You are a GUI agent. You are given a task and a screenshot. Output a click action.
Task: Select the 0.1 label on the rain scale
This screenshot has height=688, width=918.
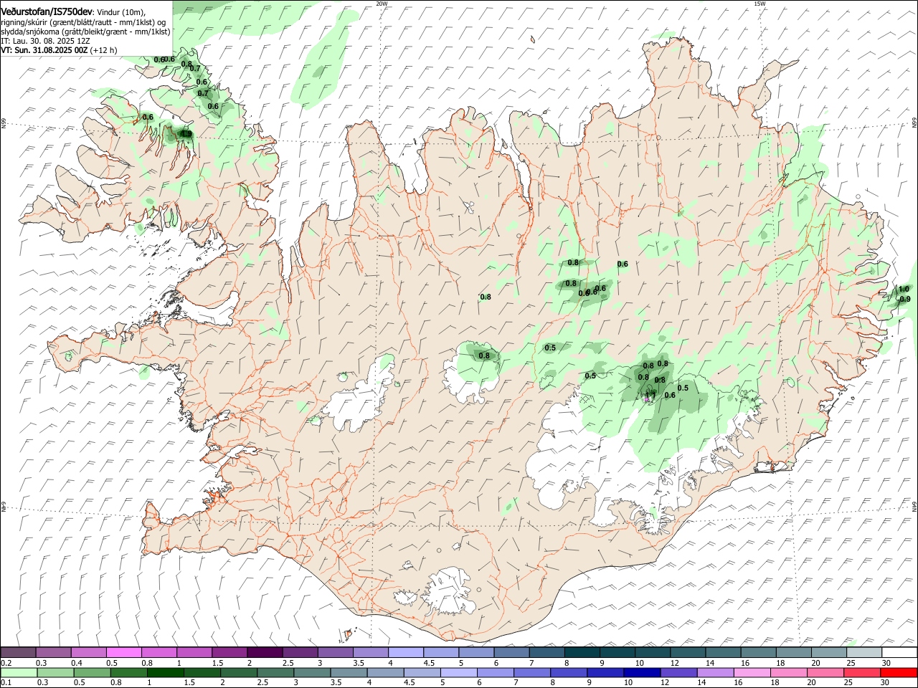pos(6,683)
